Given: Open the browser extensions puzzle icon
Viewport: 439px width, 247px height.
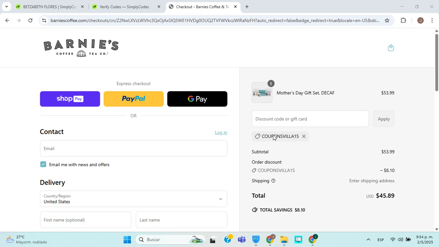Looking at the screenshot, I should tap(403, 21).
